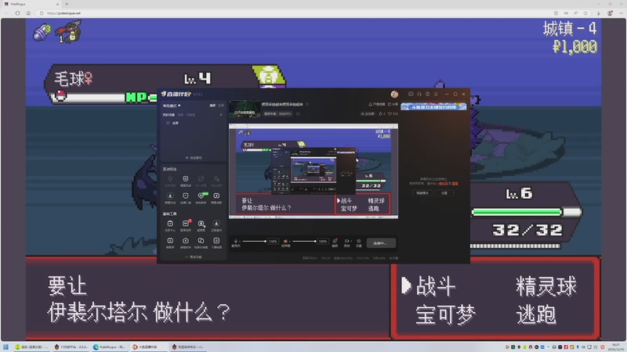Open the tool icon with green NEW badge
This screenshot has width=627, height=352.
pyautogui.click(x=201, y=198)
